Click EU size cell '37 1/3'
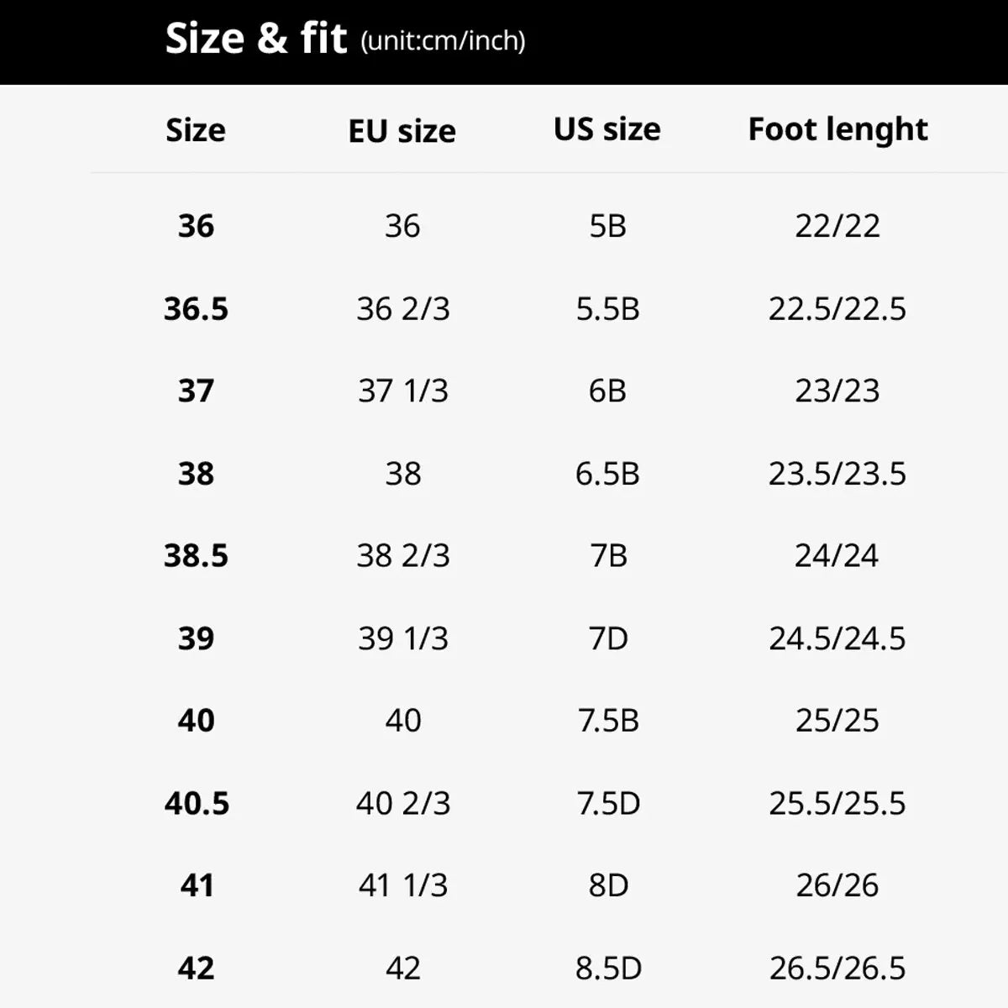The width and height of the screenshot is (1008, 1008). click(403, 391)
